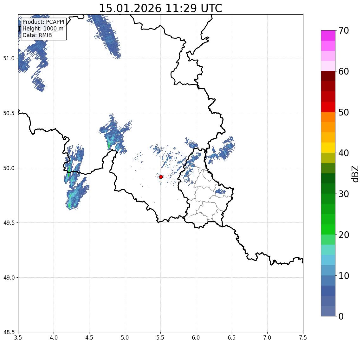Click longitude axis label 4.5
Image resolution: width=363 pixels, height=344 pixels.
coord(89,338)
